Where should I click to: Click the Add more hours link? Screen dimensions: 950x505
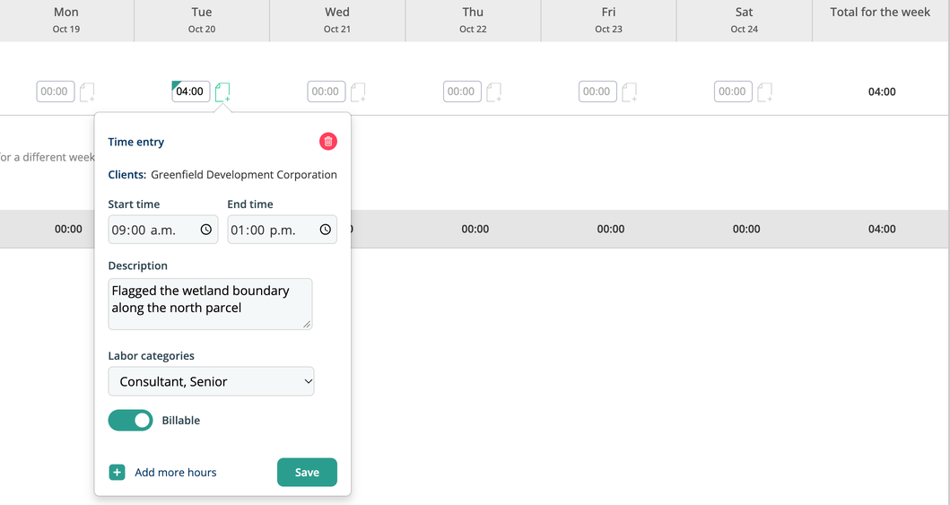(175, 473)
